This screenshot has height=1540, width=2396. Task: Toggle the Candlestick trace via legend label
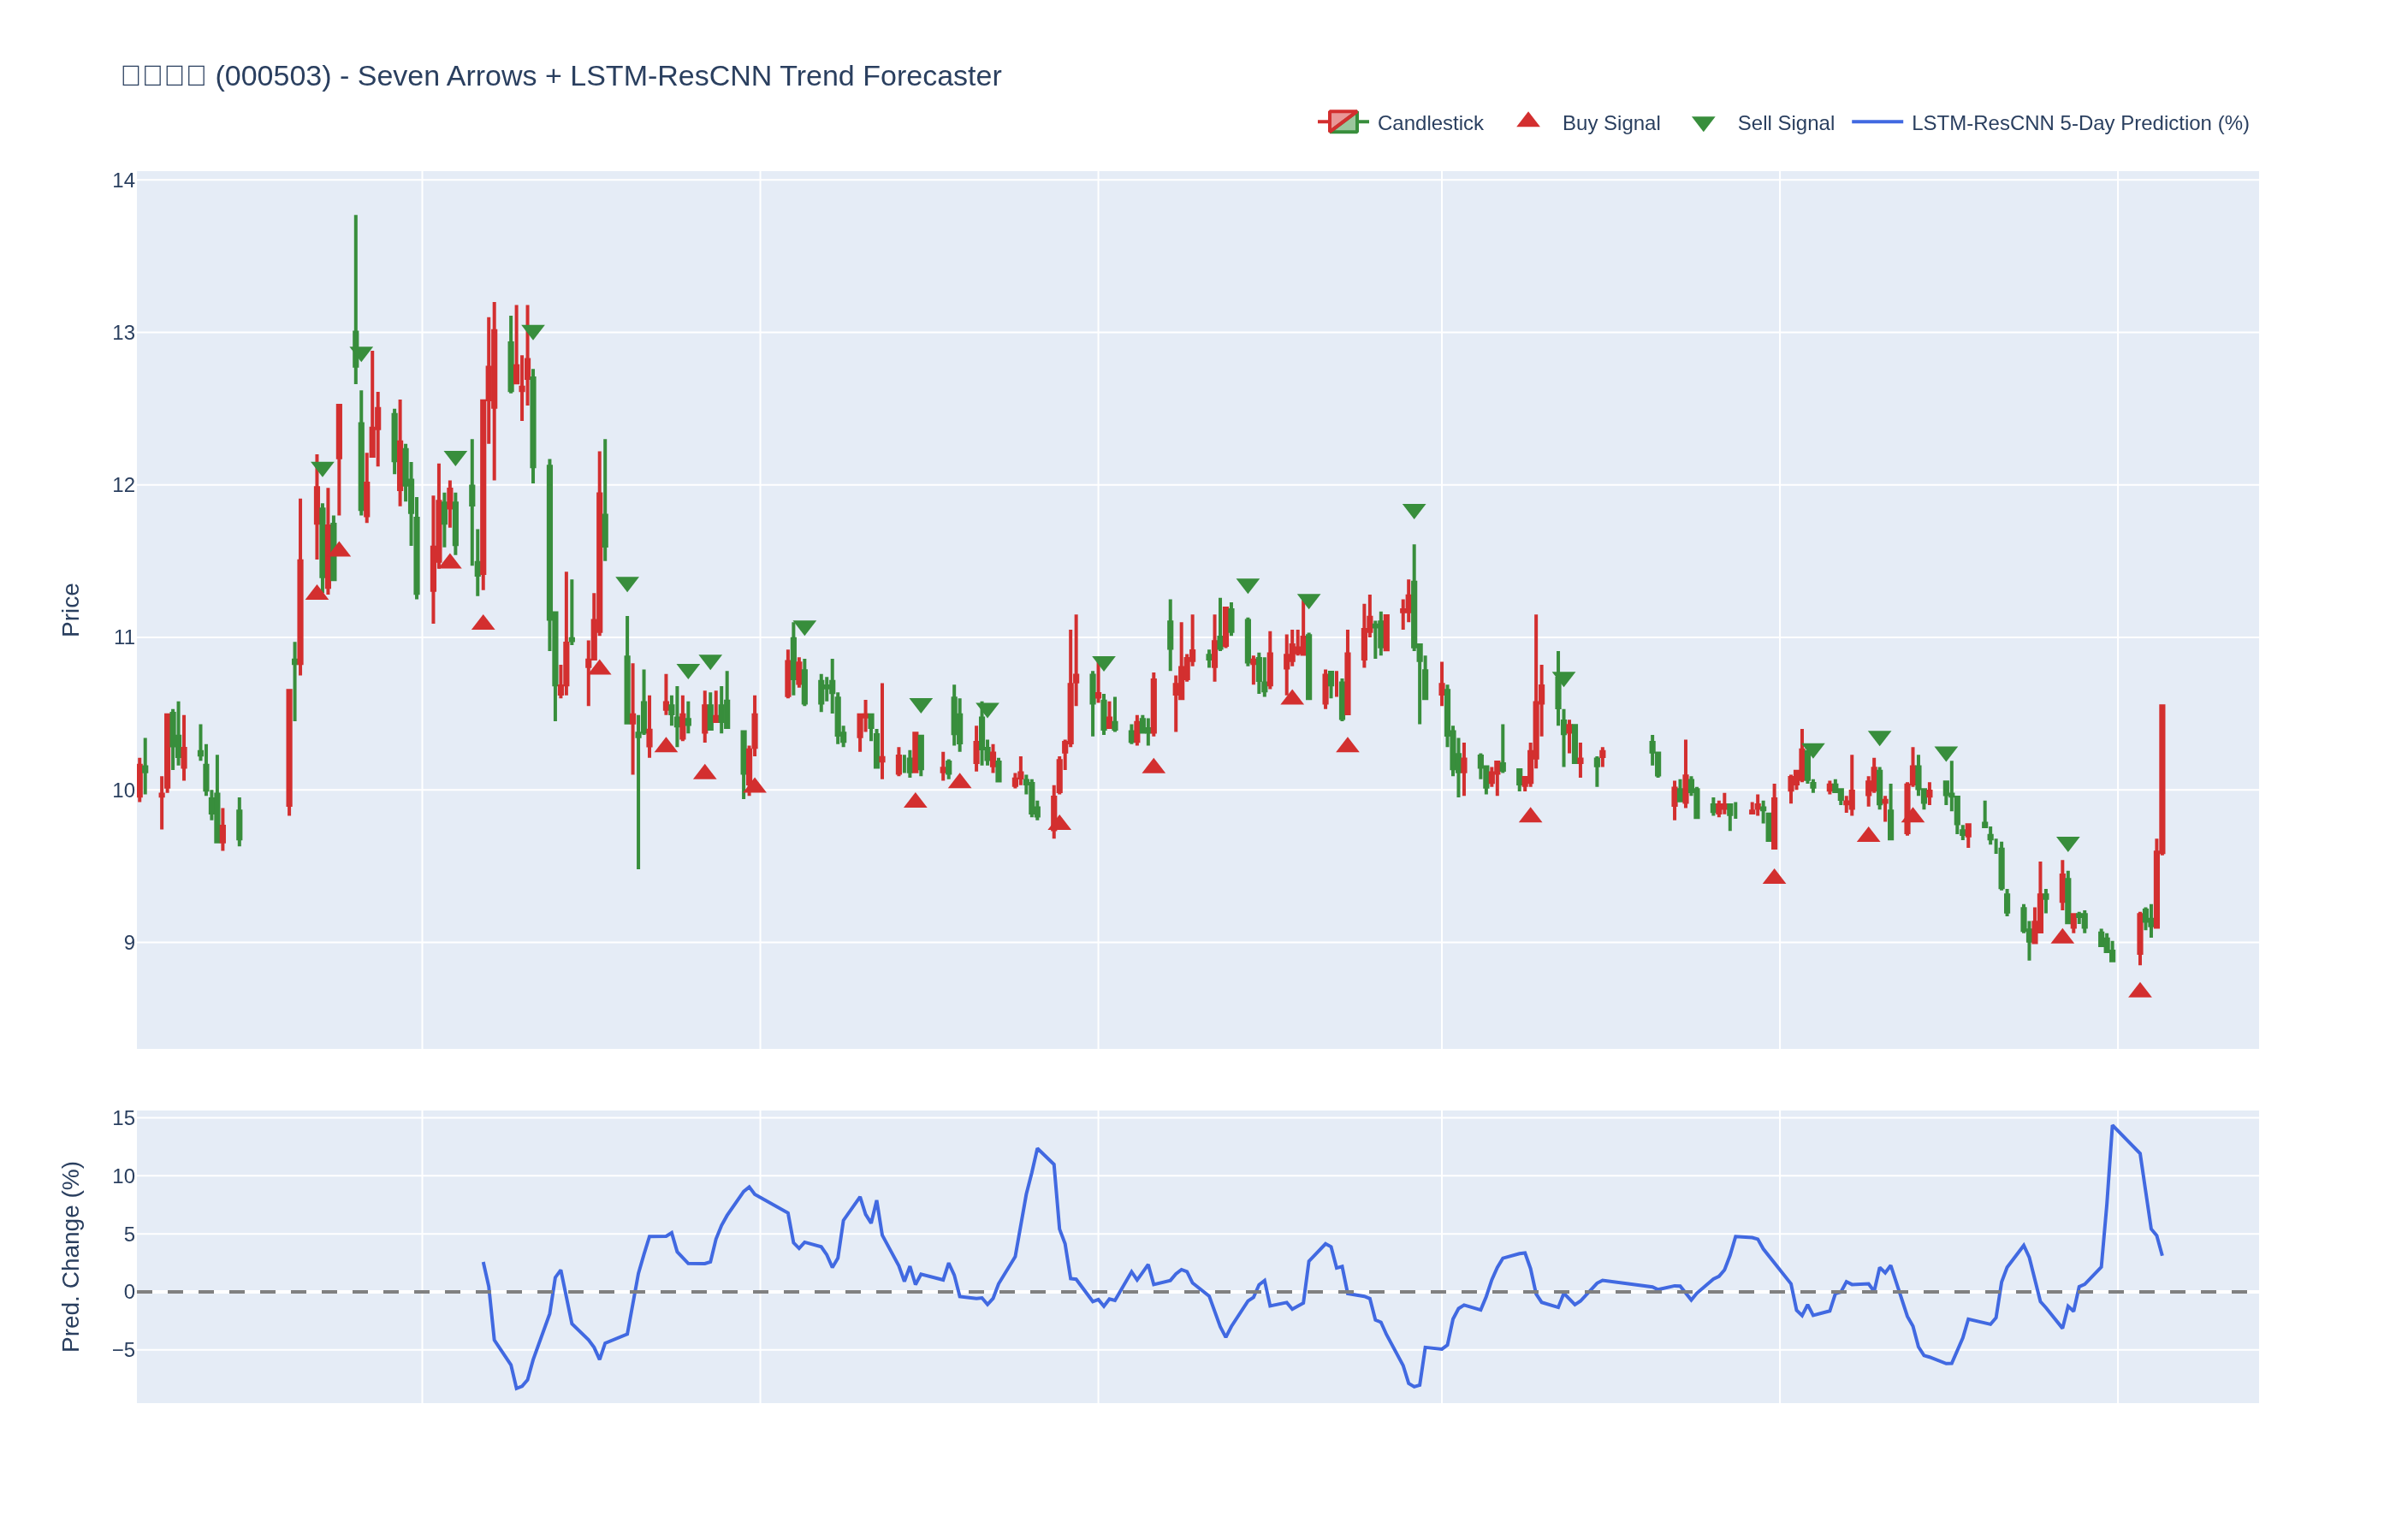click(1429, 123)
